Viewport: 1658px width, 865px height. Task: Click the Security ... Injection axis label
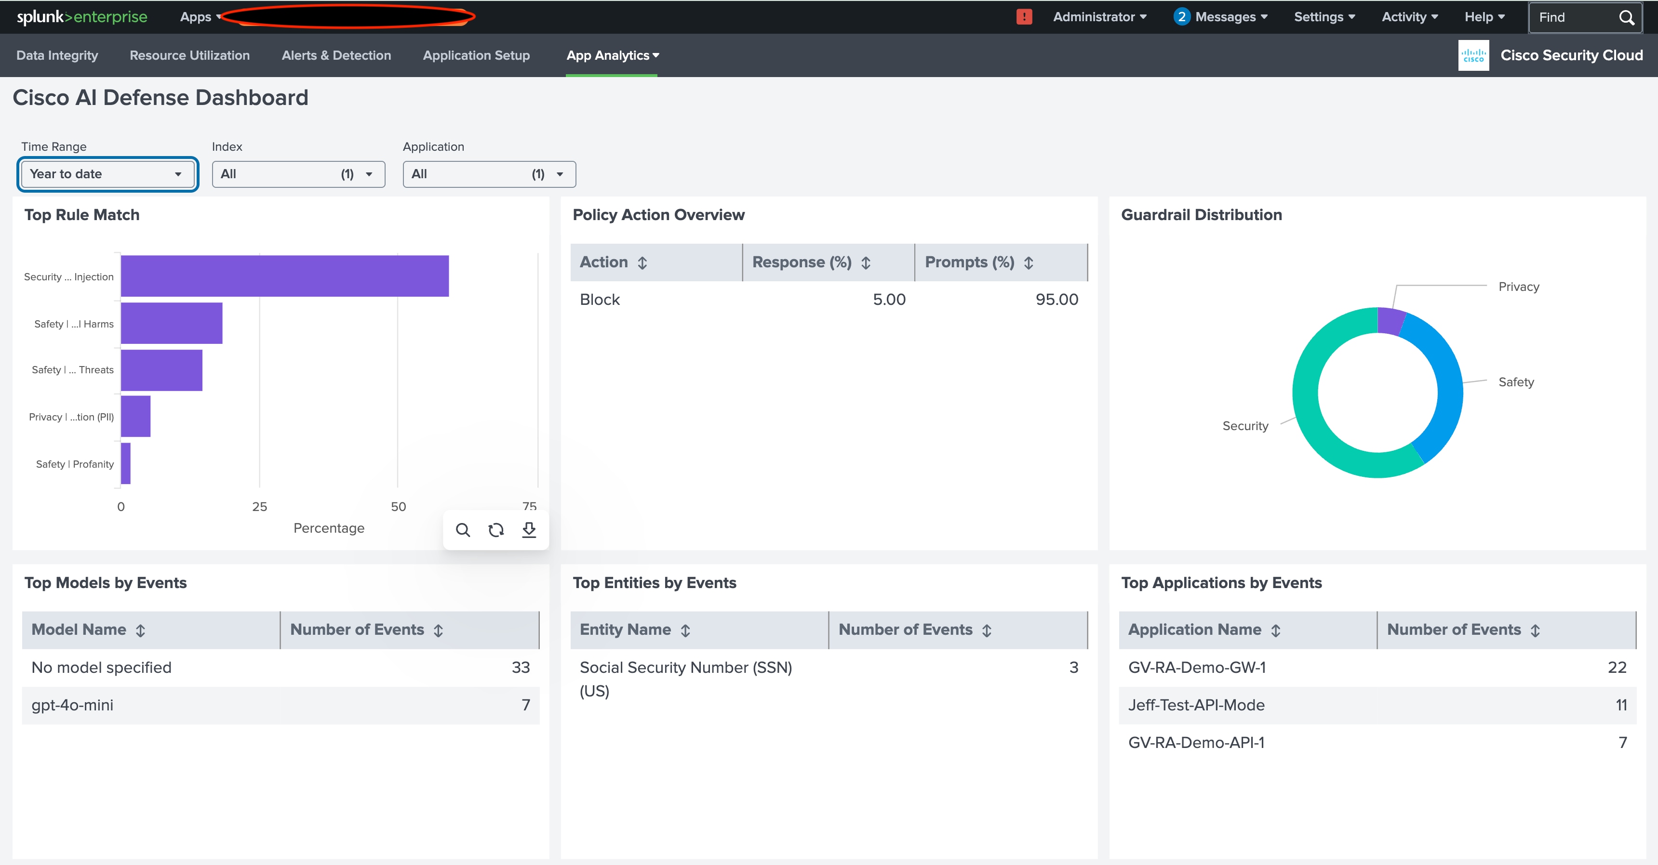point(69,276)
